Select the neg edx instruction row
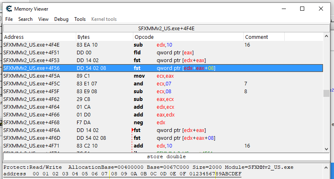334x179 pixels. pos(163,123)
